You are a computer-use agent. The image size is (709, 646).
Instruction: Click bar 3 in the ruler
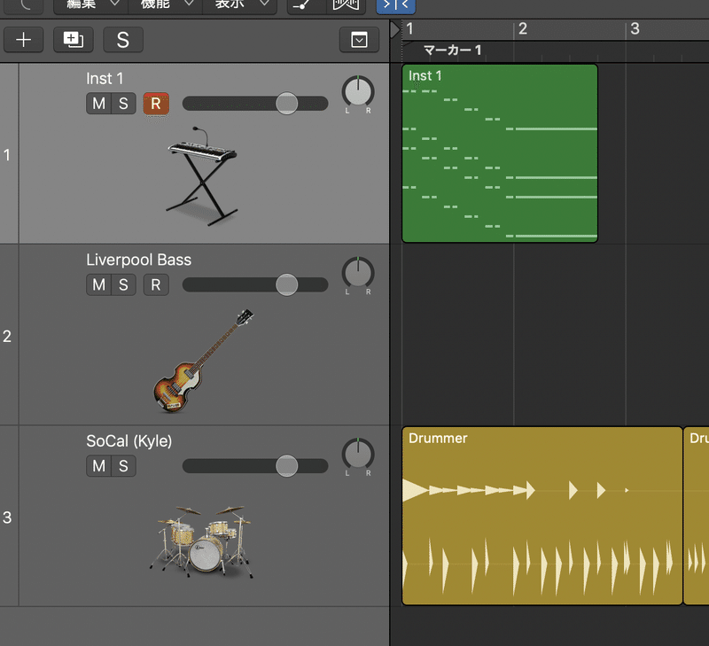(x=635, y=29)
